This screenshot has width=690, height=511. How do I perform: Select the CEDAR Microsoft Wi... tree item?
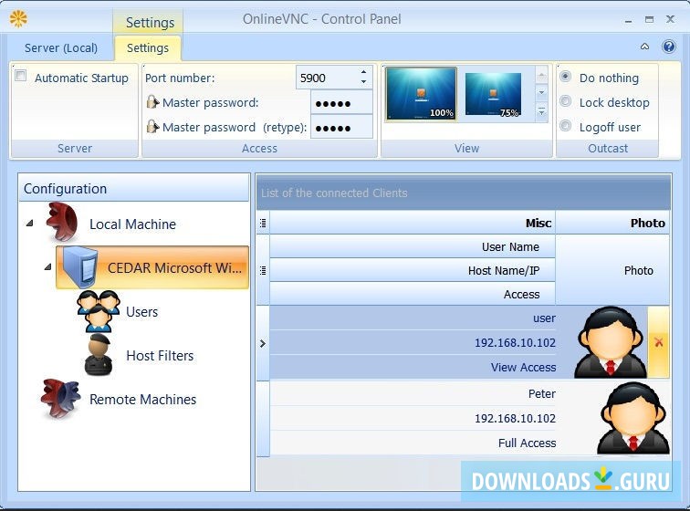point(152,267)
